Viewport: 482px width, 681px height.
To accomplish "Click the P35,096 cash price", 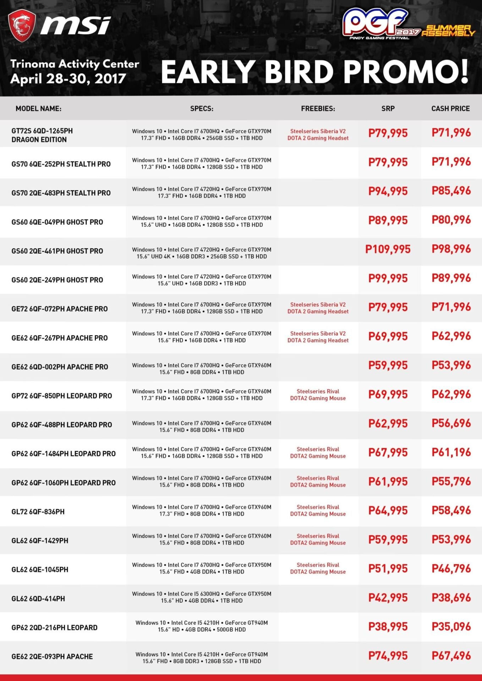I will click(x=451, y=627).
